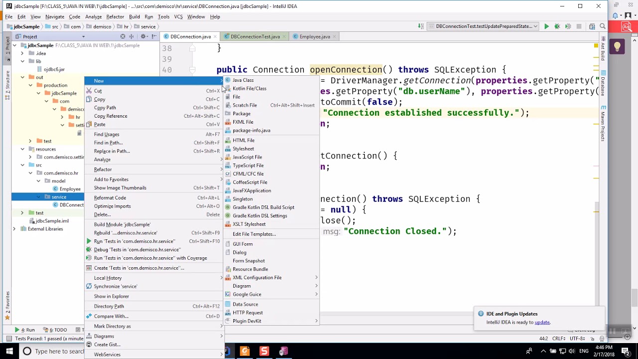
Task: Click Collapse All icon in Project panel
Action: (132, 36)
